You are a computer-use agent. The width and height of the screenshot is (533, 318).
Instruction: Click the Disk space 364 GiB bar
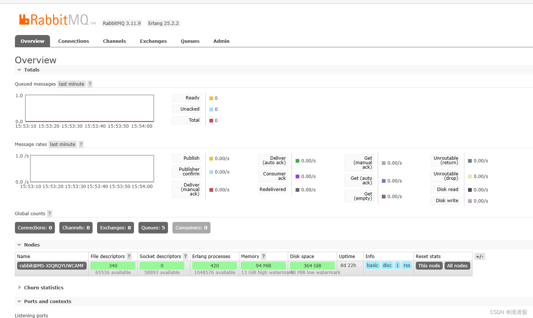coord(312,266)
